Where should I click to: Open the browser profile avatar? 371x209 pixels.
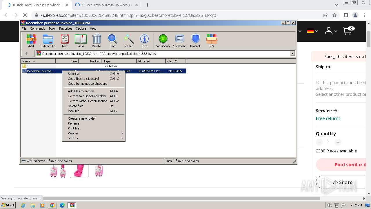point(355,15)
